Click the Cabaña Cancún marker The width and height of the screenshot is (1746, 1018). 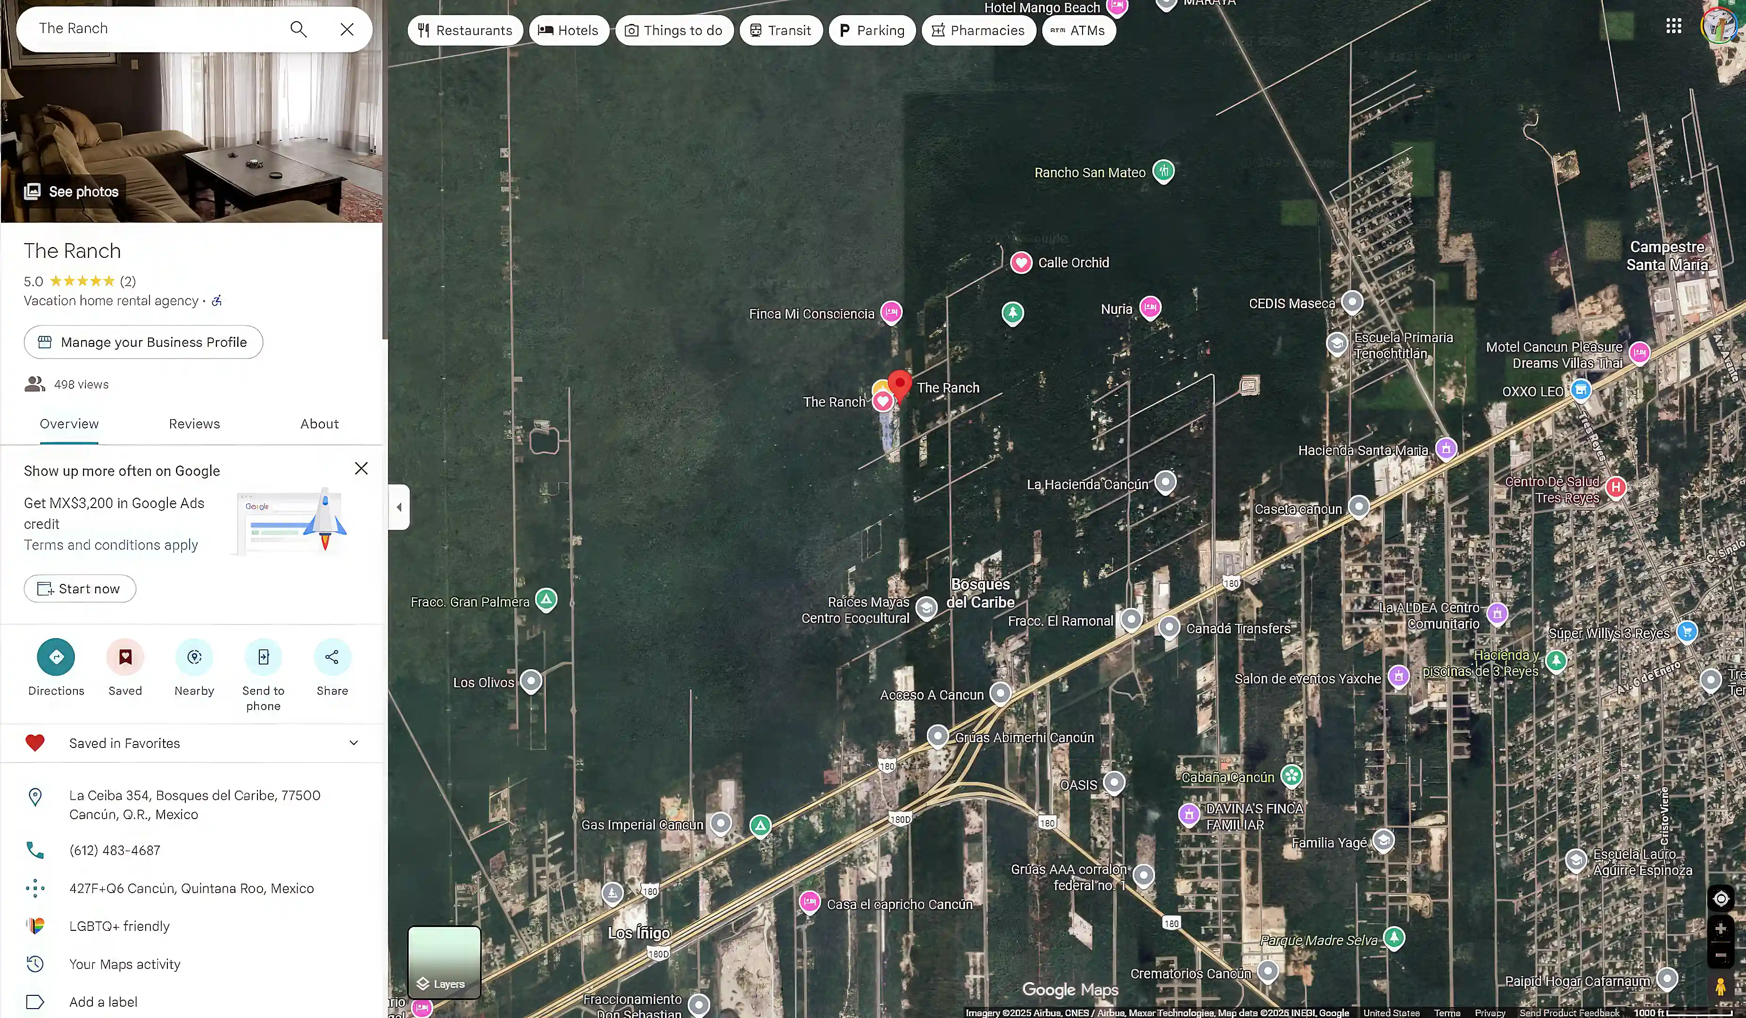(1291, 776)
